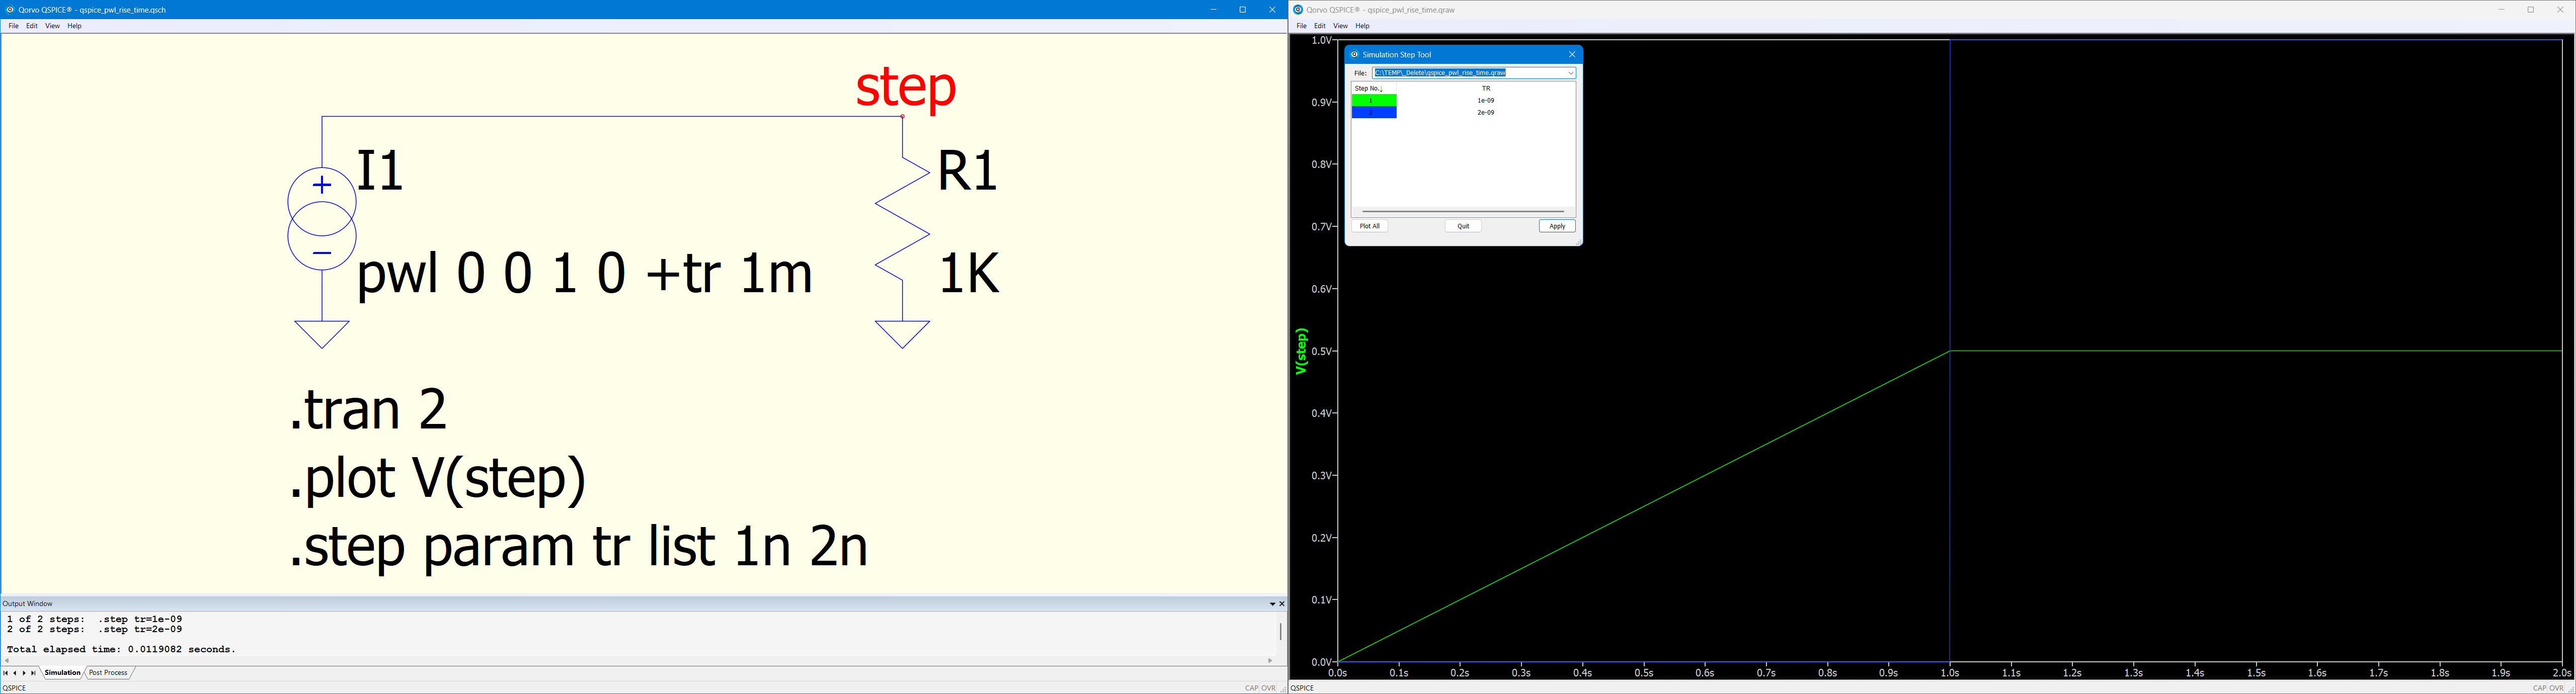Select the blue step 2 color swatch
The width and height of the screenshot is (2576, 694).
(1374, 113)
